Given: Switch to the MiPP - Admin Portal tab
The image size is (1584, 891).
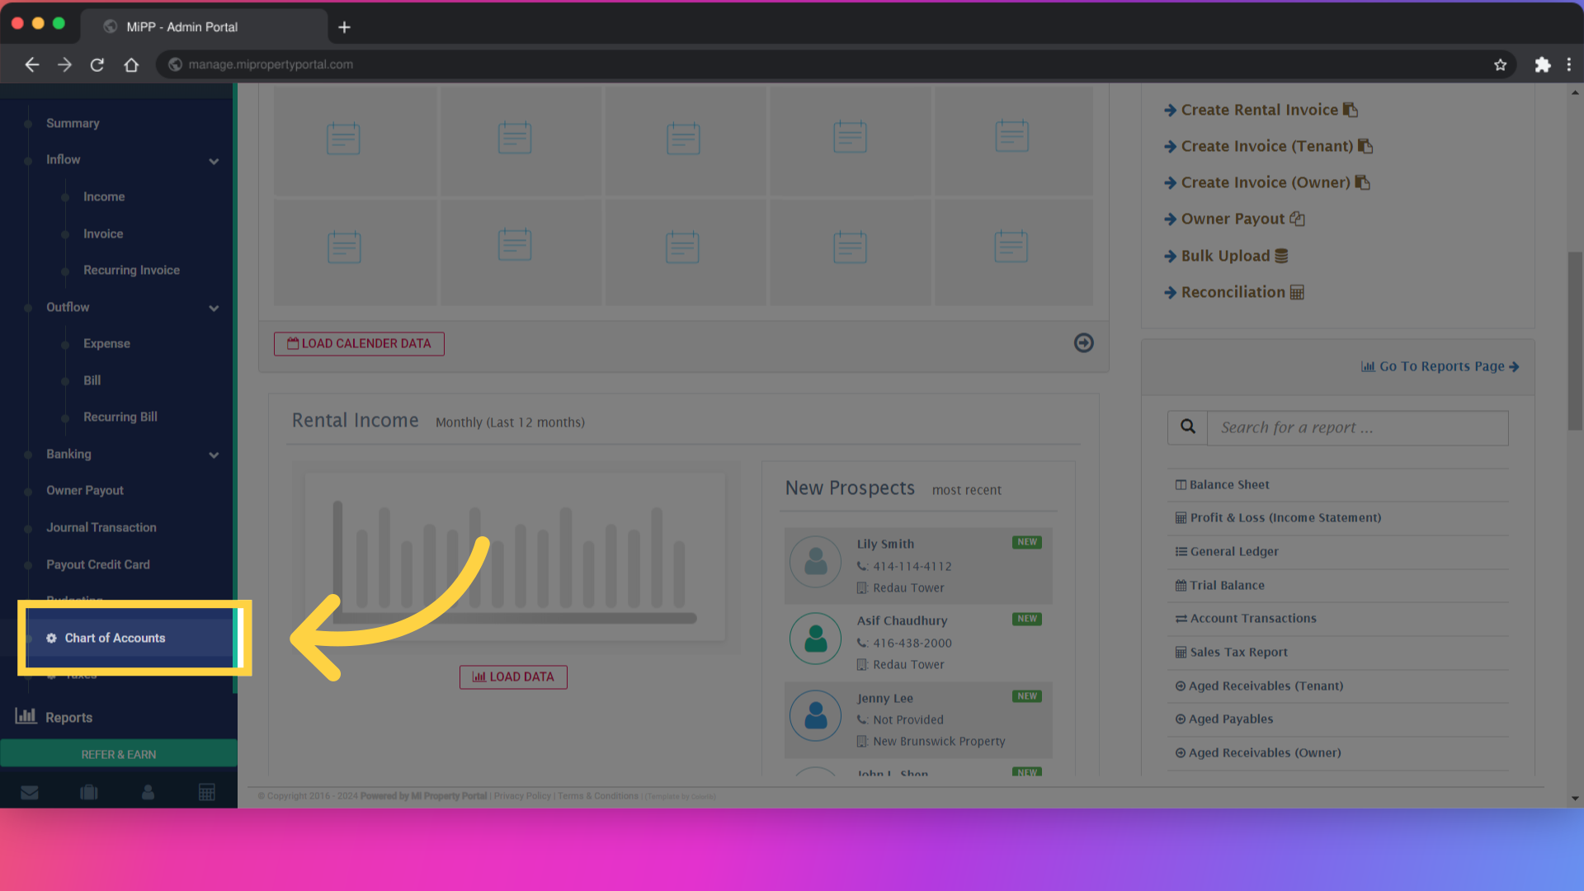Looking at the screenshot, I should click(180, 26).
